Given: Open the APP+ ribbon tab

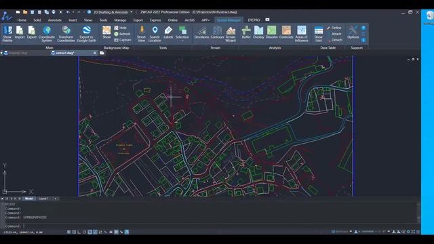Looking at the screenshot, I should point(205,20).
